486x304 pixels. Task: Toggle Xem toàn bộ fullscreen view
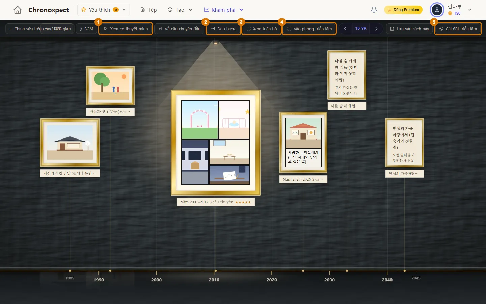click(x=262, y=29)
